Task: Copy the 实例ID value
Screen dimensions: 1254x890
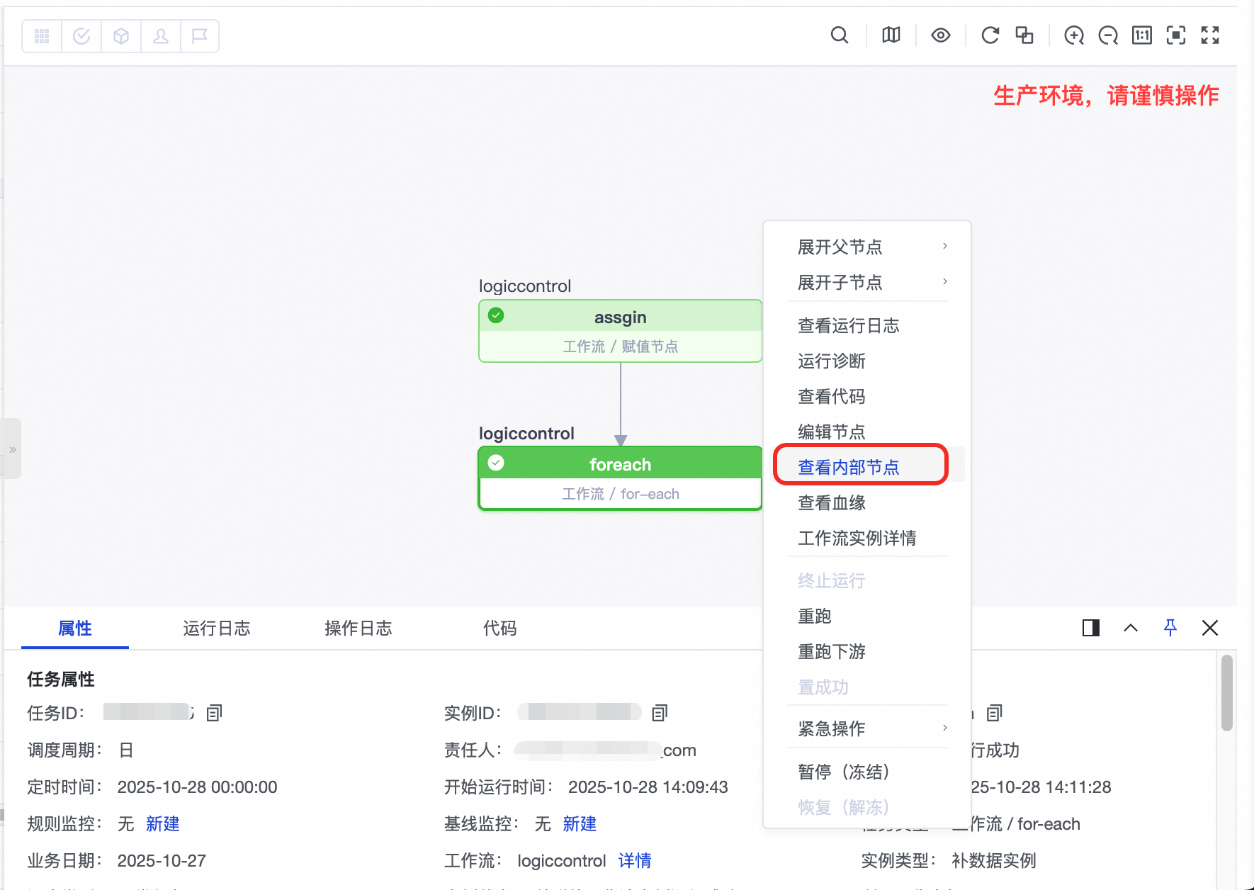Action: [x=660, y=713]
